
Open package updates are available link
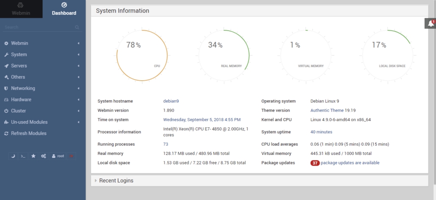(x=350, y=163)
